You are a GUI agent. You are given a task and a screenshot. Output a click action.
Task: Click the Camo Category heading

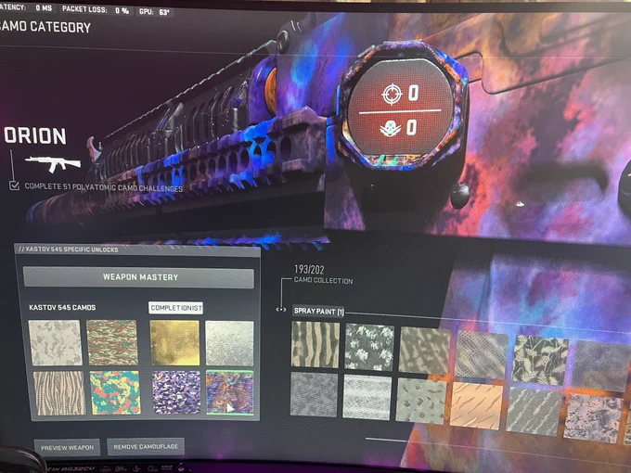click(45, 27)
